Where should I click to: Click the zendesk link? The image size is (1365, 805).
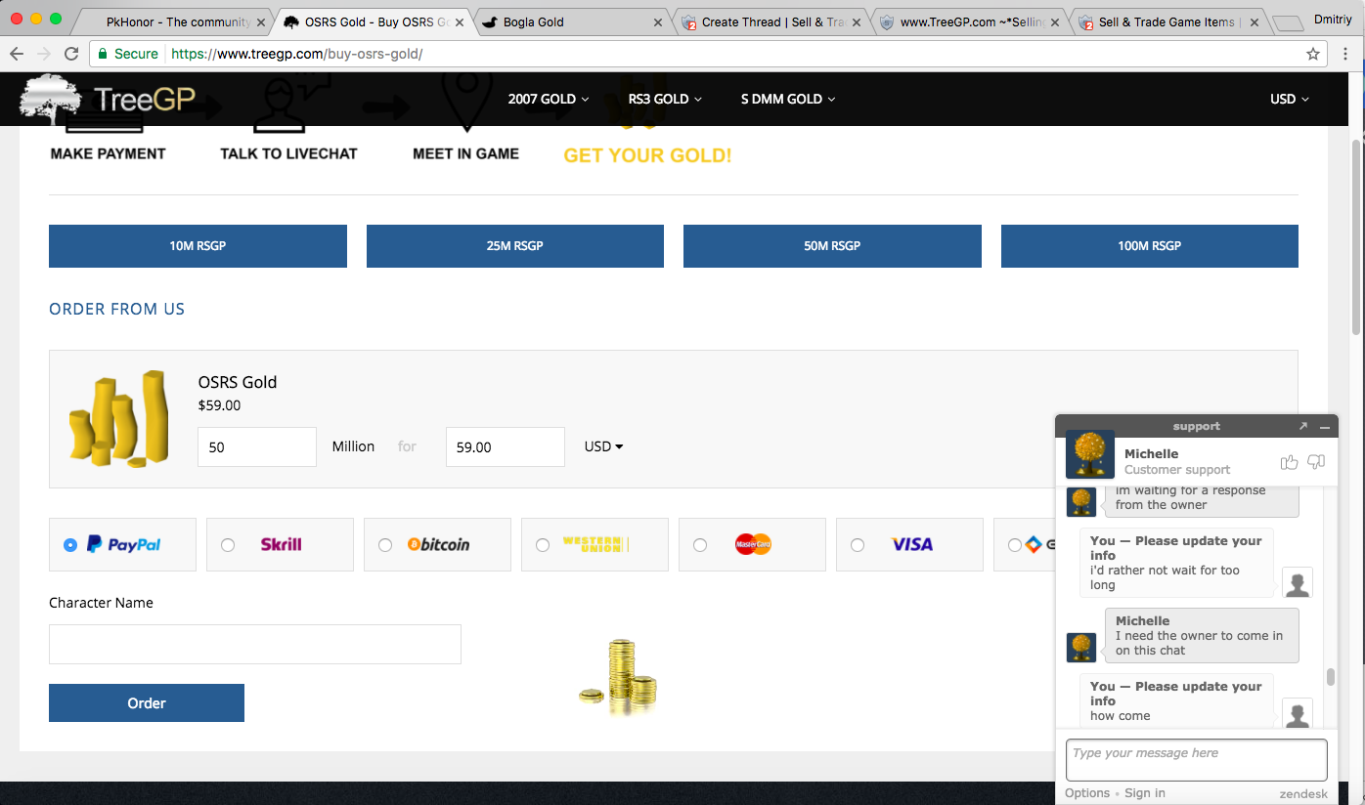(x=1303, y=793)
